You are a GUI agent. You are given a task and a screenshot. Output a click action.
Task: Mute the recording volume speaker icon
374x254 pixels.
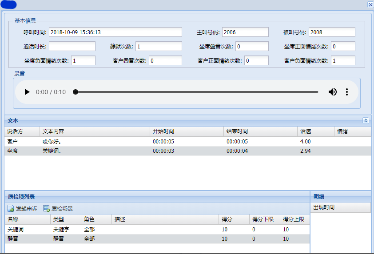pyautogui.click(x=332, y=92)
